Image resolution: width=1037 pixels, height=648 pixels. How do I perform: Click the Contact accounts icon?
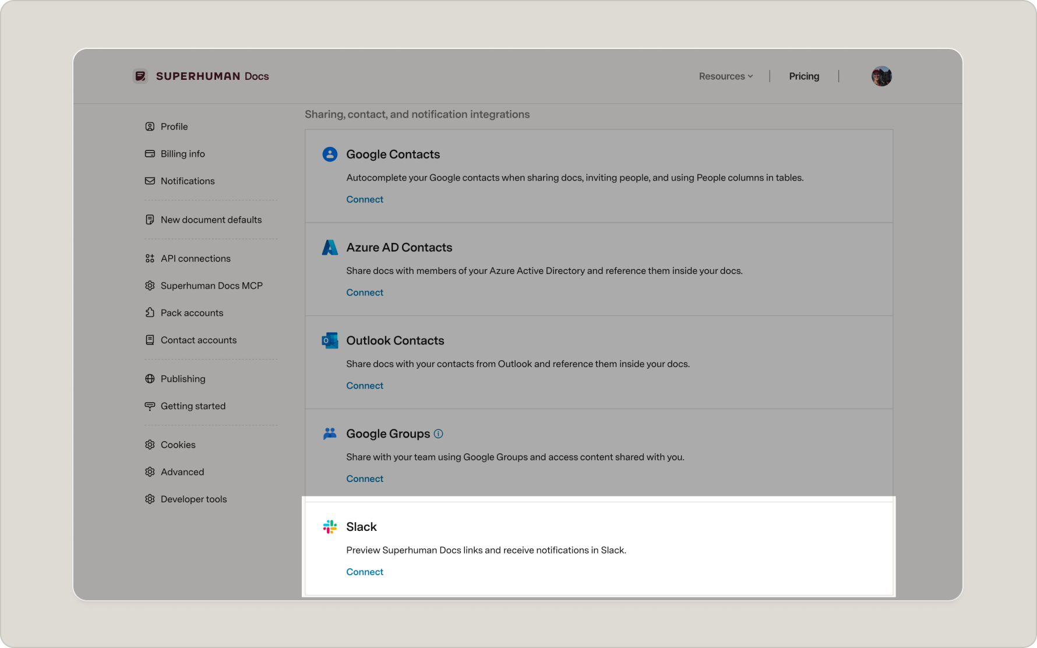150,340
